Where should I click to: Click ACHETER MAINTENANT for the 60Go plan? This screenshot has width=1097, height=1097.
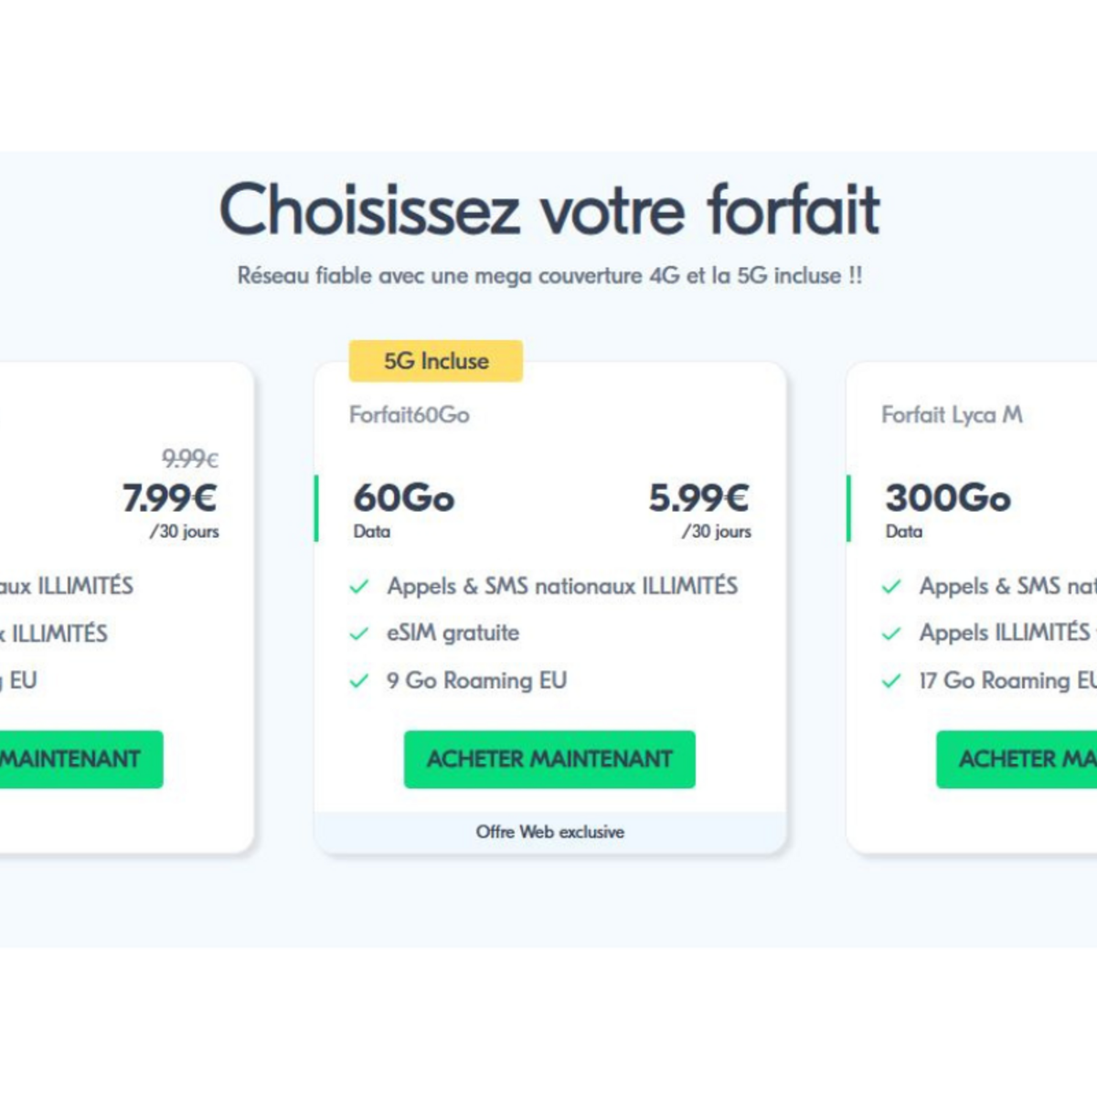(x=549, y=759)
